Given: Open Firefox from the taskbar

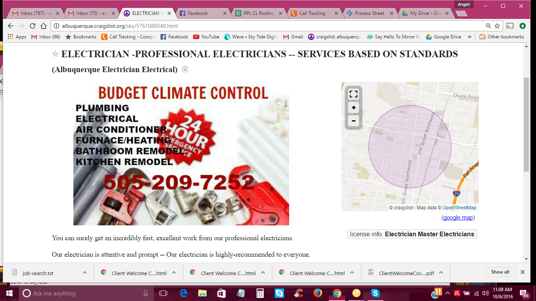Looking at the screenshot, I should [318, 293].
